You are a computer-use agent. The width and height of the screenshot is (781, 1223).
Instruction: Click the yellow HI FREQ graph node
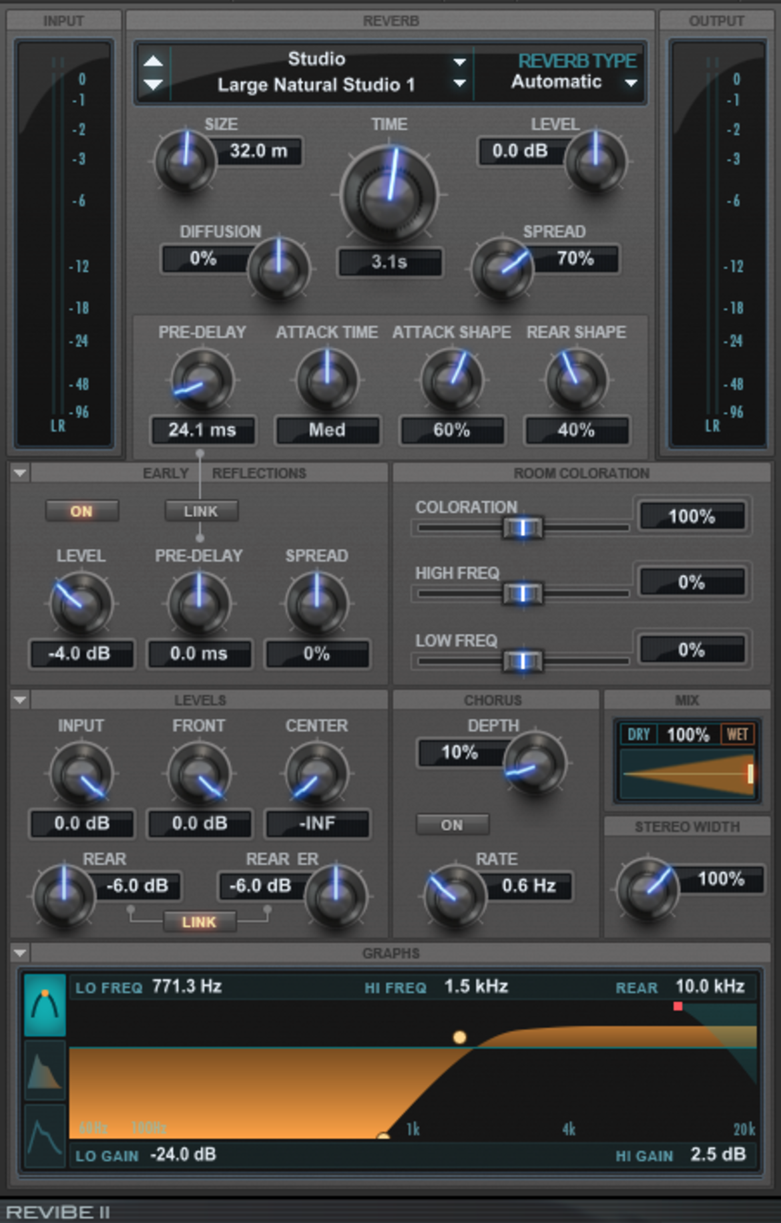click(x=459, y=1037)
